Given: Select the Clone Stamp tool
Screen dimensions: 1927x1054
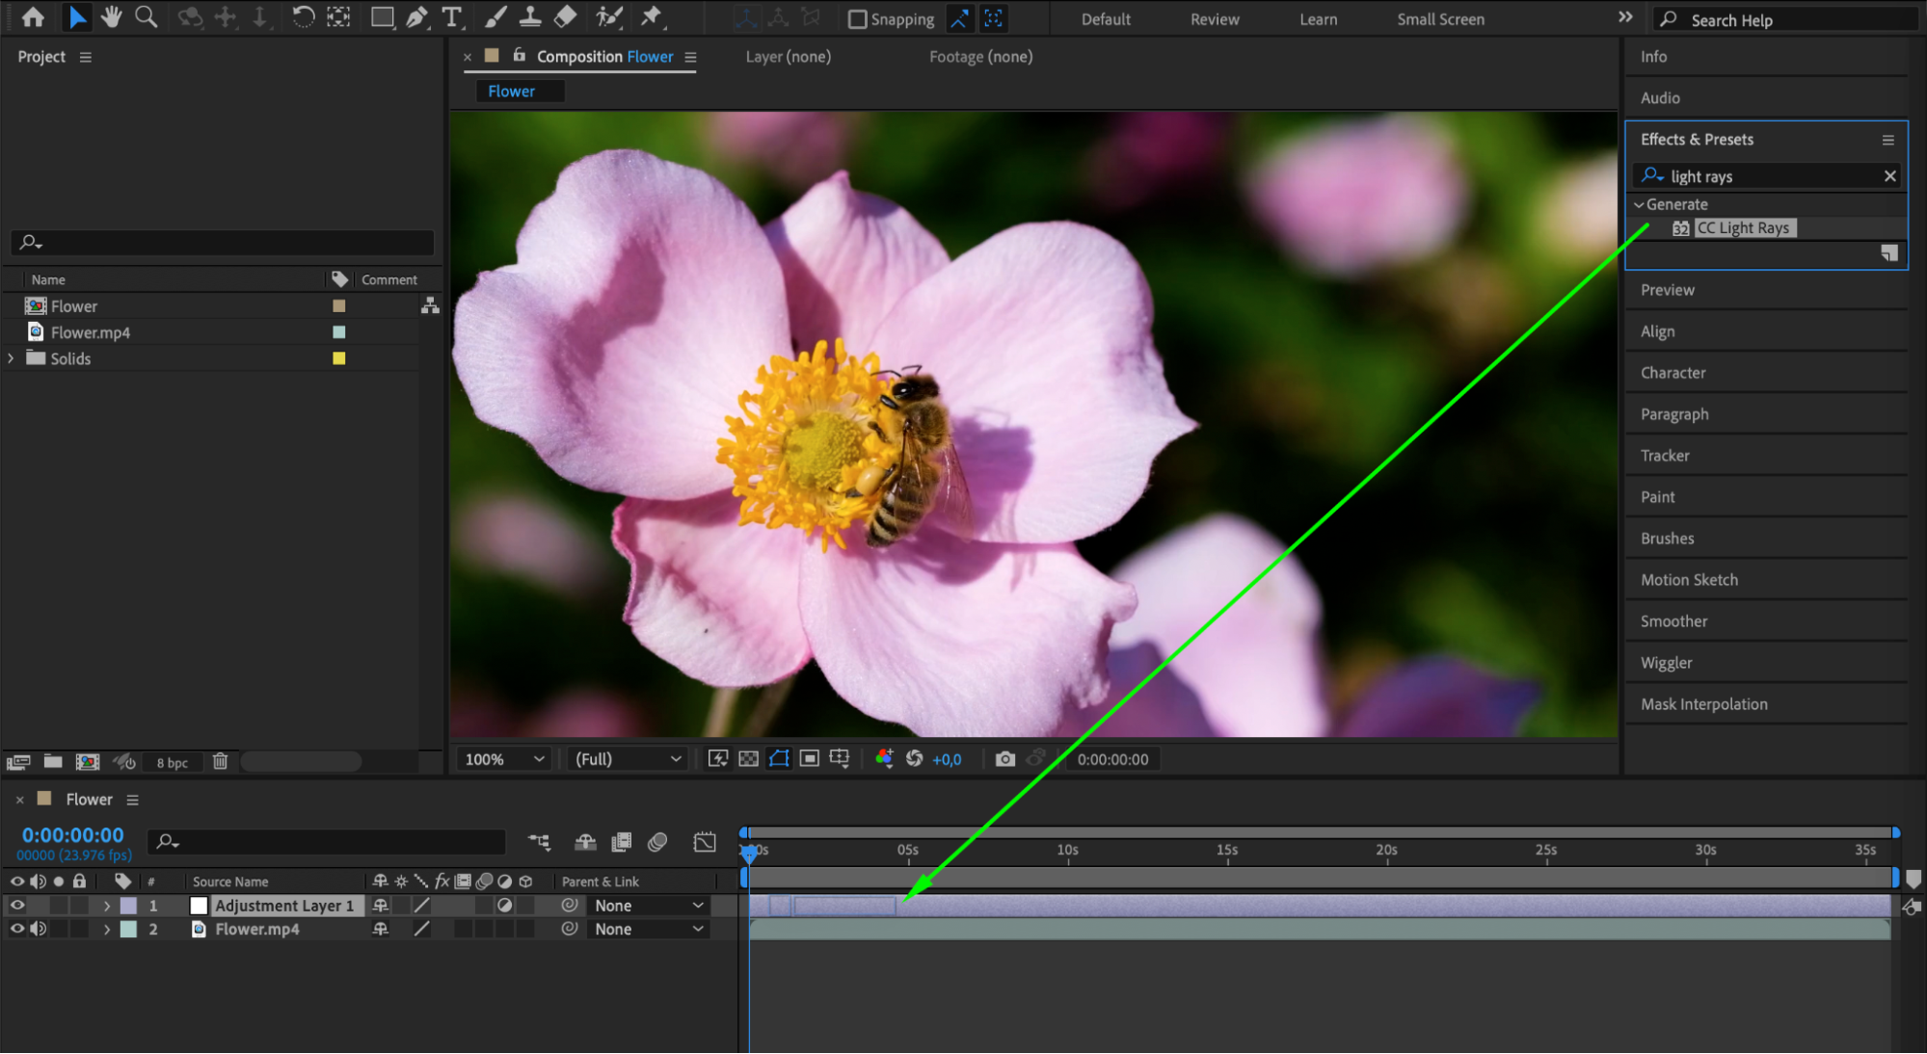Looking at the screenshot, I should pos(529,16).
